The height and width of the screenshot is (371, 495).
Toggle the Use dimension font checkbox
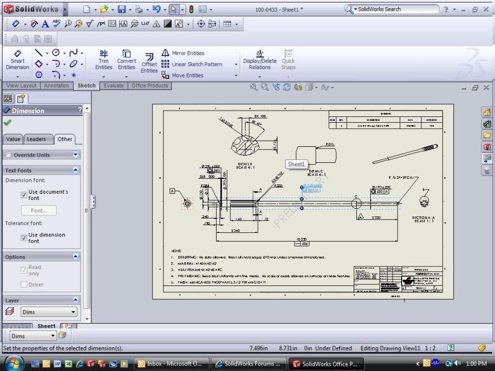click(24, 238)
